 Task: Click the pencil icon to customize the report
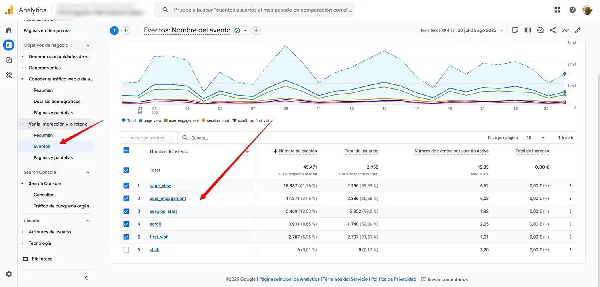point(578,30)
